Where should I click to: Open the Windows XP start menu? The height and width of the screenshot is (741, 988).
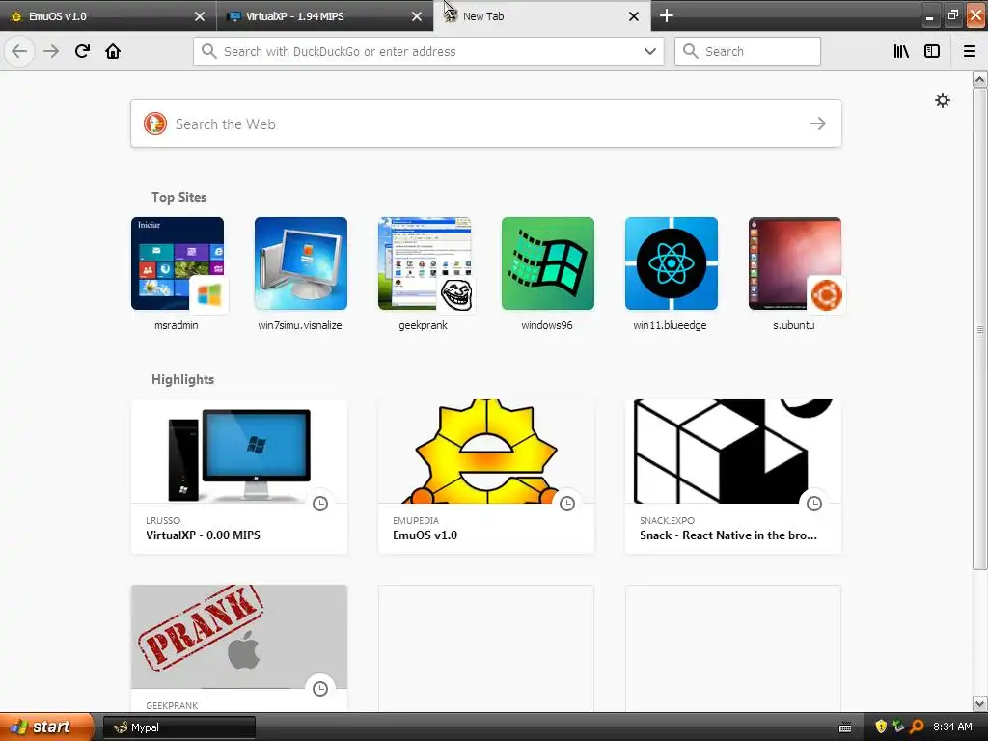click(x=46, y=727)
